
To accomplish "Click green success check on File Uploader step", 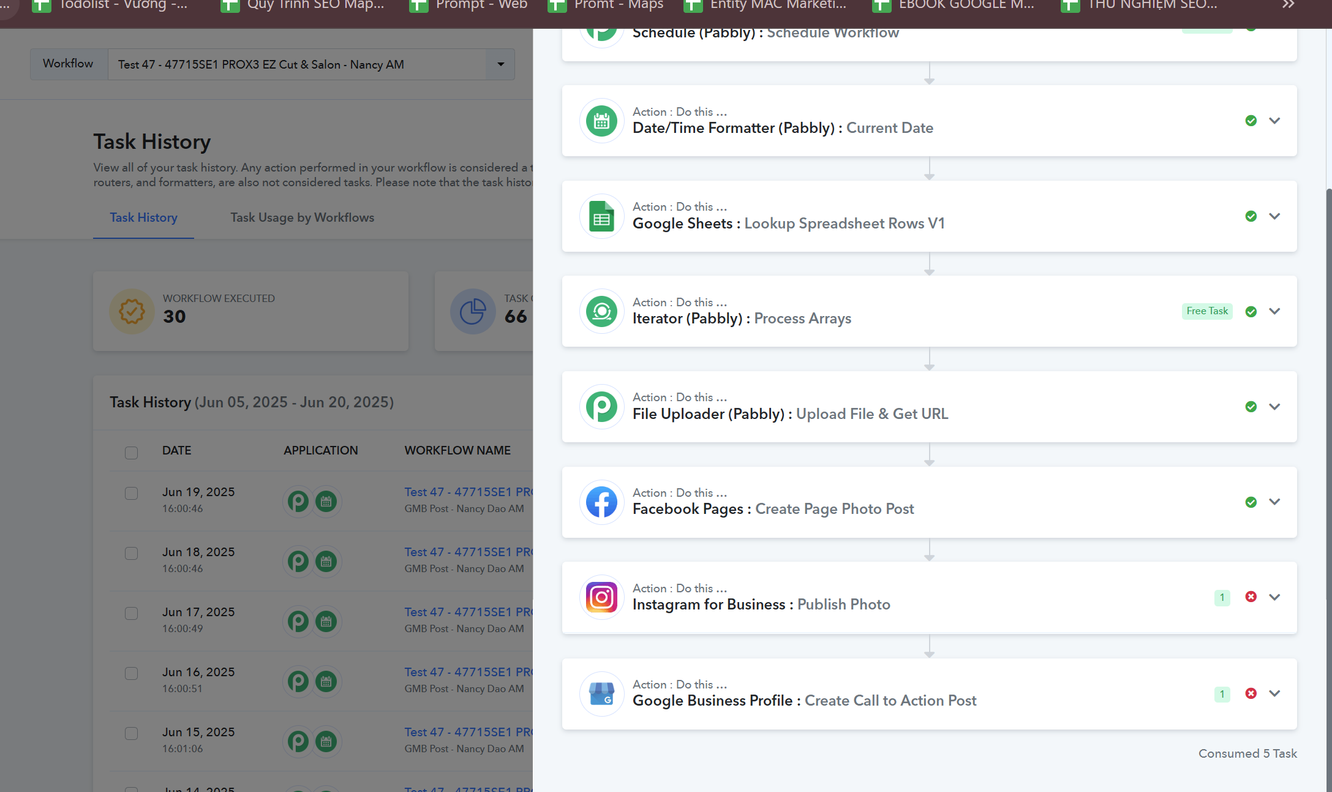I will click(1251, 407).
